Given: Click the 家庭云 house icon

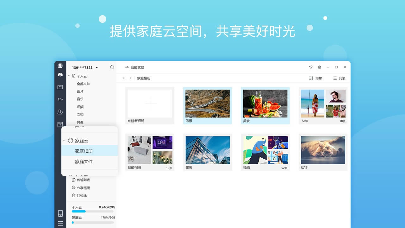Looking at the screenshot, I should click(70, 140).
